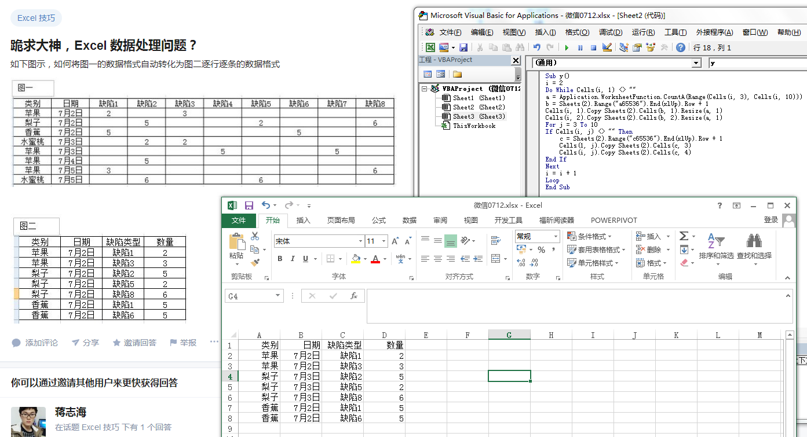
Task: Click the find binoculars icon in VBA toolbar
Action: 520,47
